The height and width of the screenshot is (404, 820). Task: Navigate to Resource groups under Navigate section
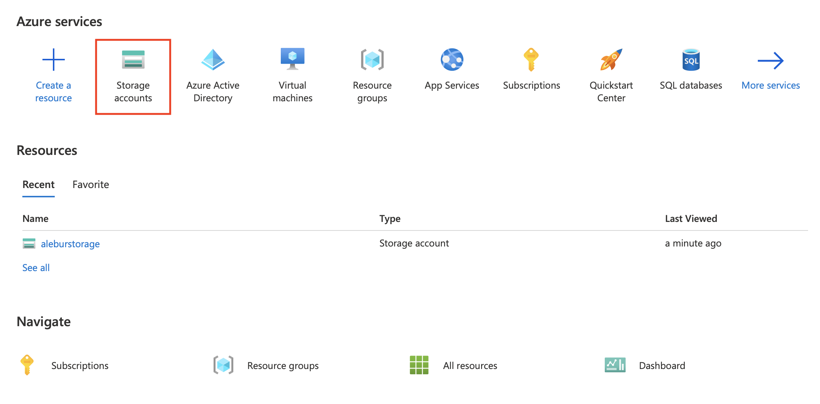coord(283,366)
